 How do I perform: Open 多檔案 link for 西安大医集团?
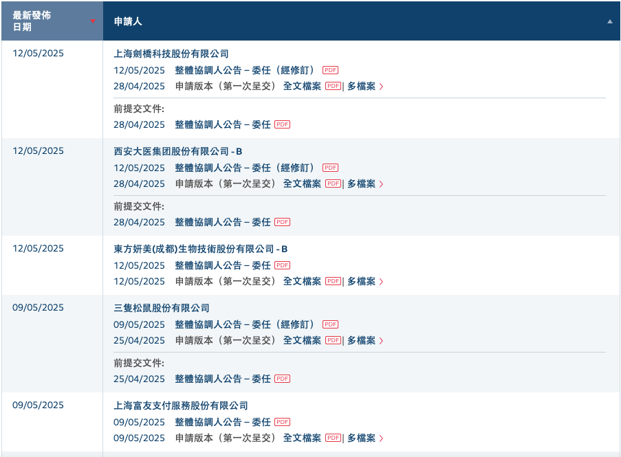[x=365, y=183]
